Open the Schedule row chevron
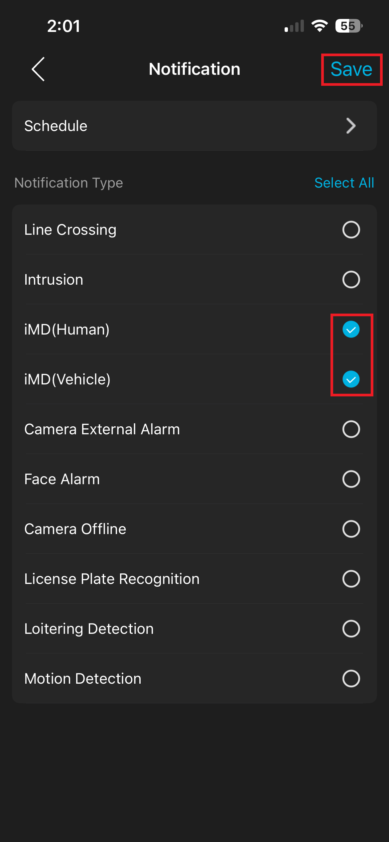The height and width of the screenshot is (842, 389). 351,126
